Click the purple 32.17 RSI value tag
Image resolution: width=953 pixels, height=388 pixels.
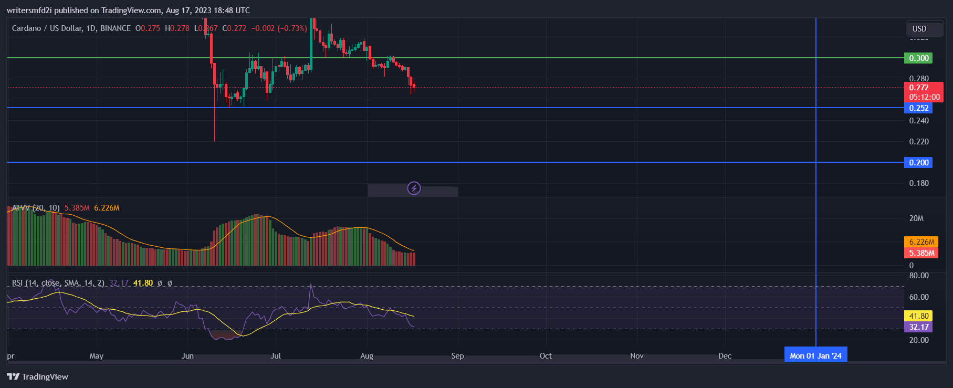[918, 327]
